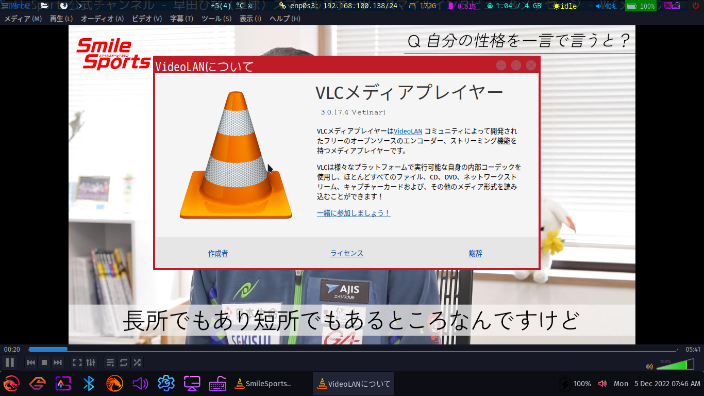Image resolution: width=704 pixels, height=396 pixels.
Task: Click elapsed time label 00:20
Action: [x=12, y=350]
